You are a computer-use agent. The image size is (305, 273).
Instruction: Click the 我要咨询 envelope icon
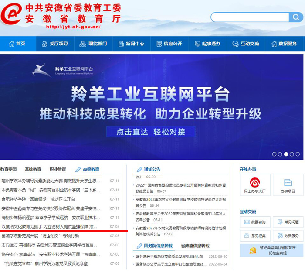click(247, 222)
